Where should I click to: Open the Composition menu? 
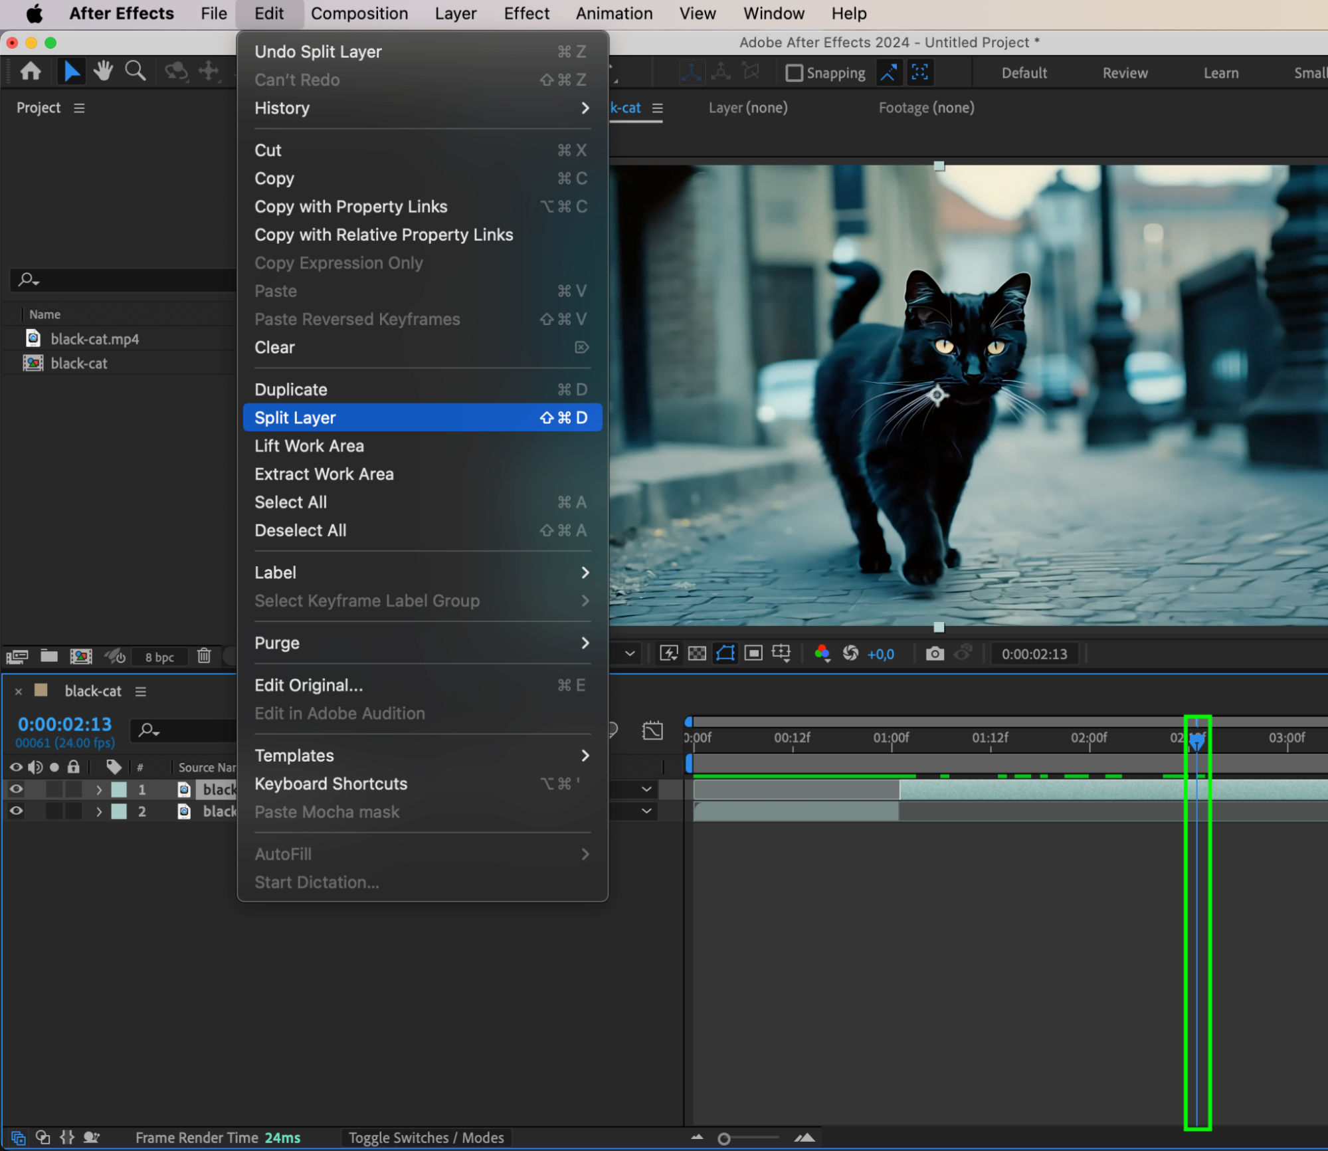359,13
